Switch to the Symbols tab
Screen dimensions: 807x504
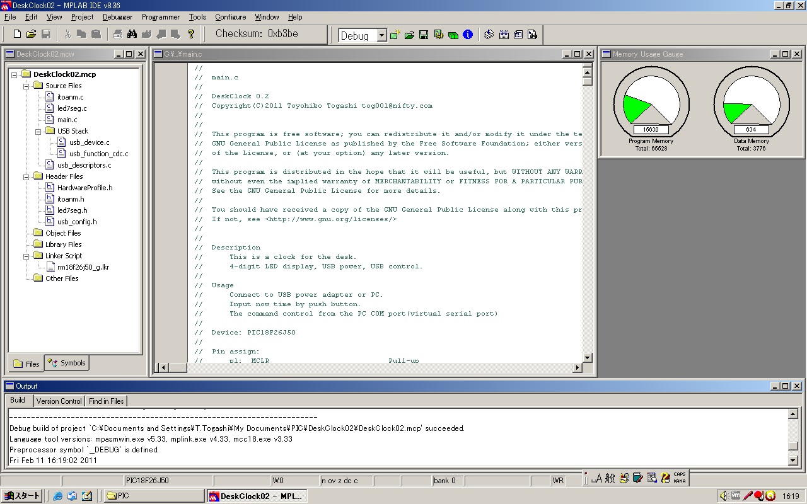pos(67,363)
